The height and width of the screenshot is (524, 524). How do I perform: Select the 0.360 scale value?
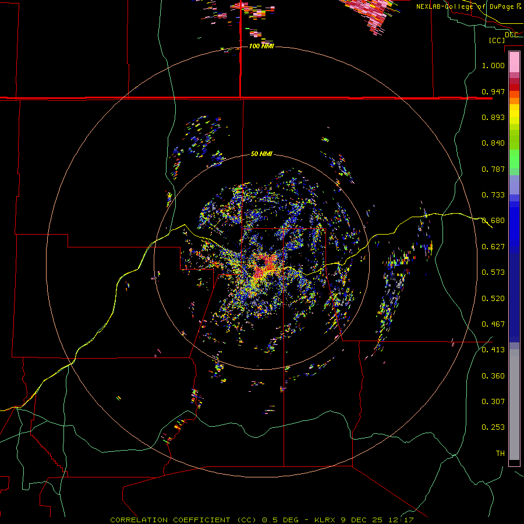(493, 376)
